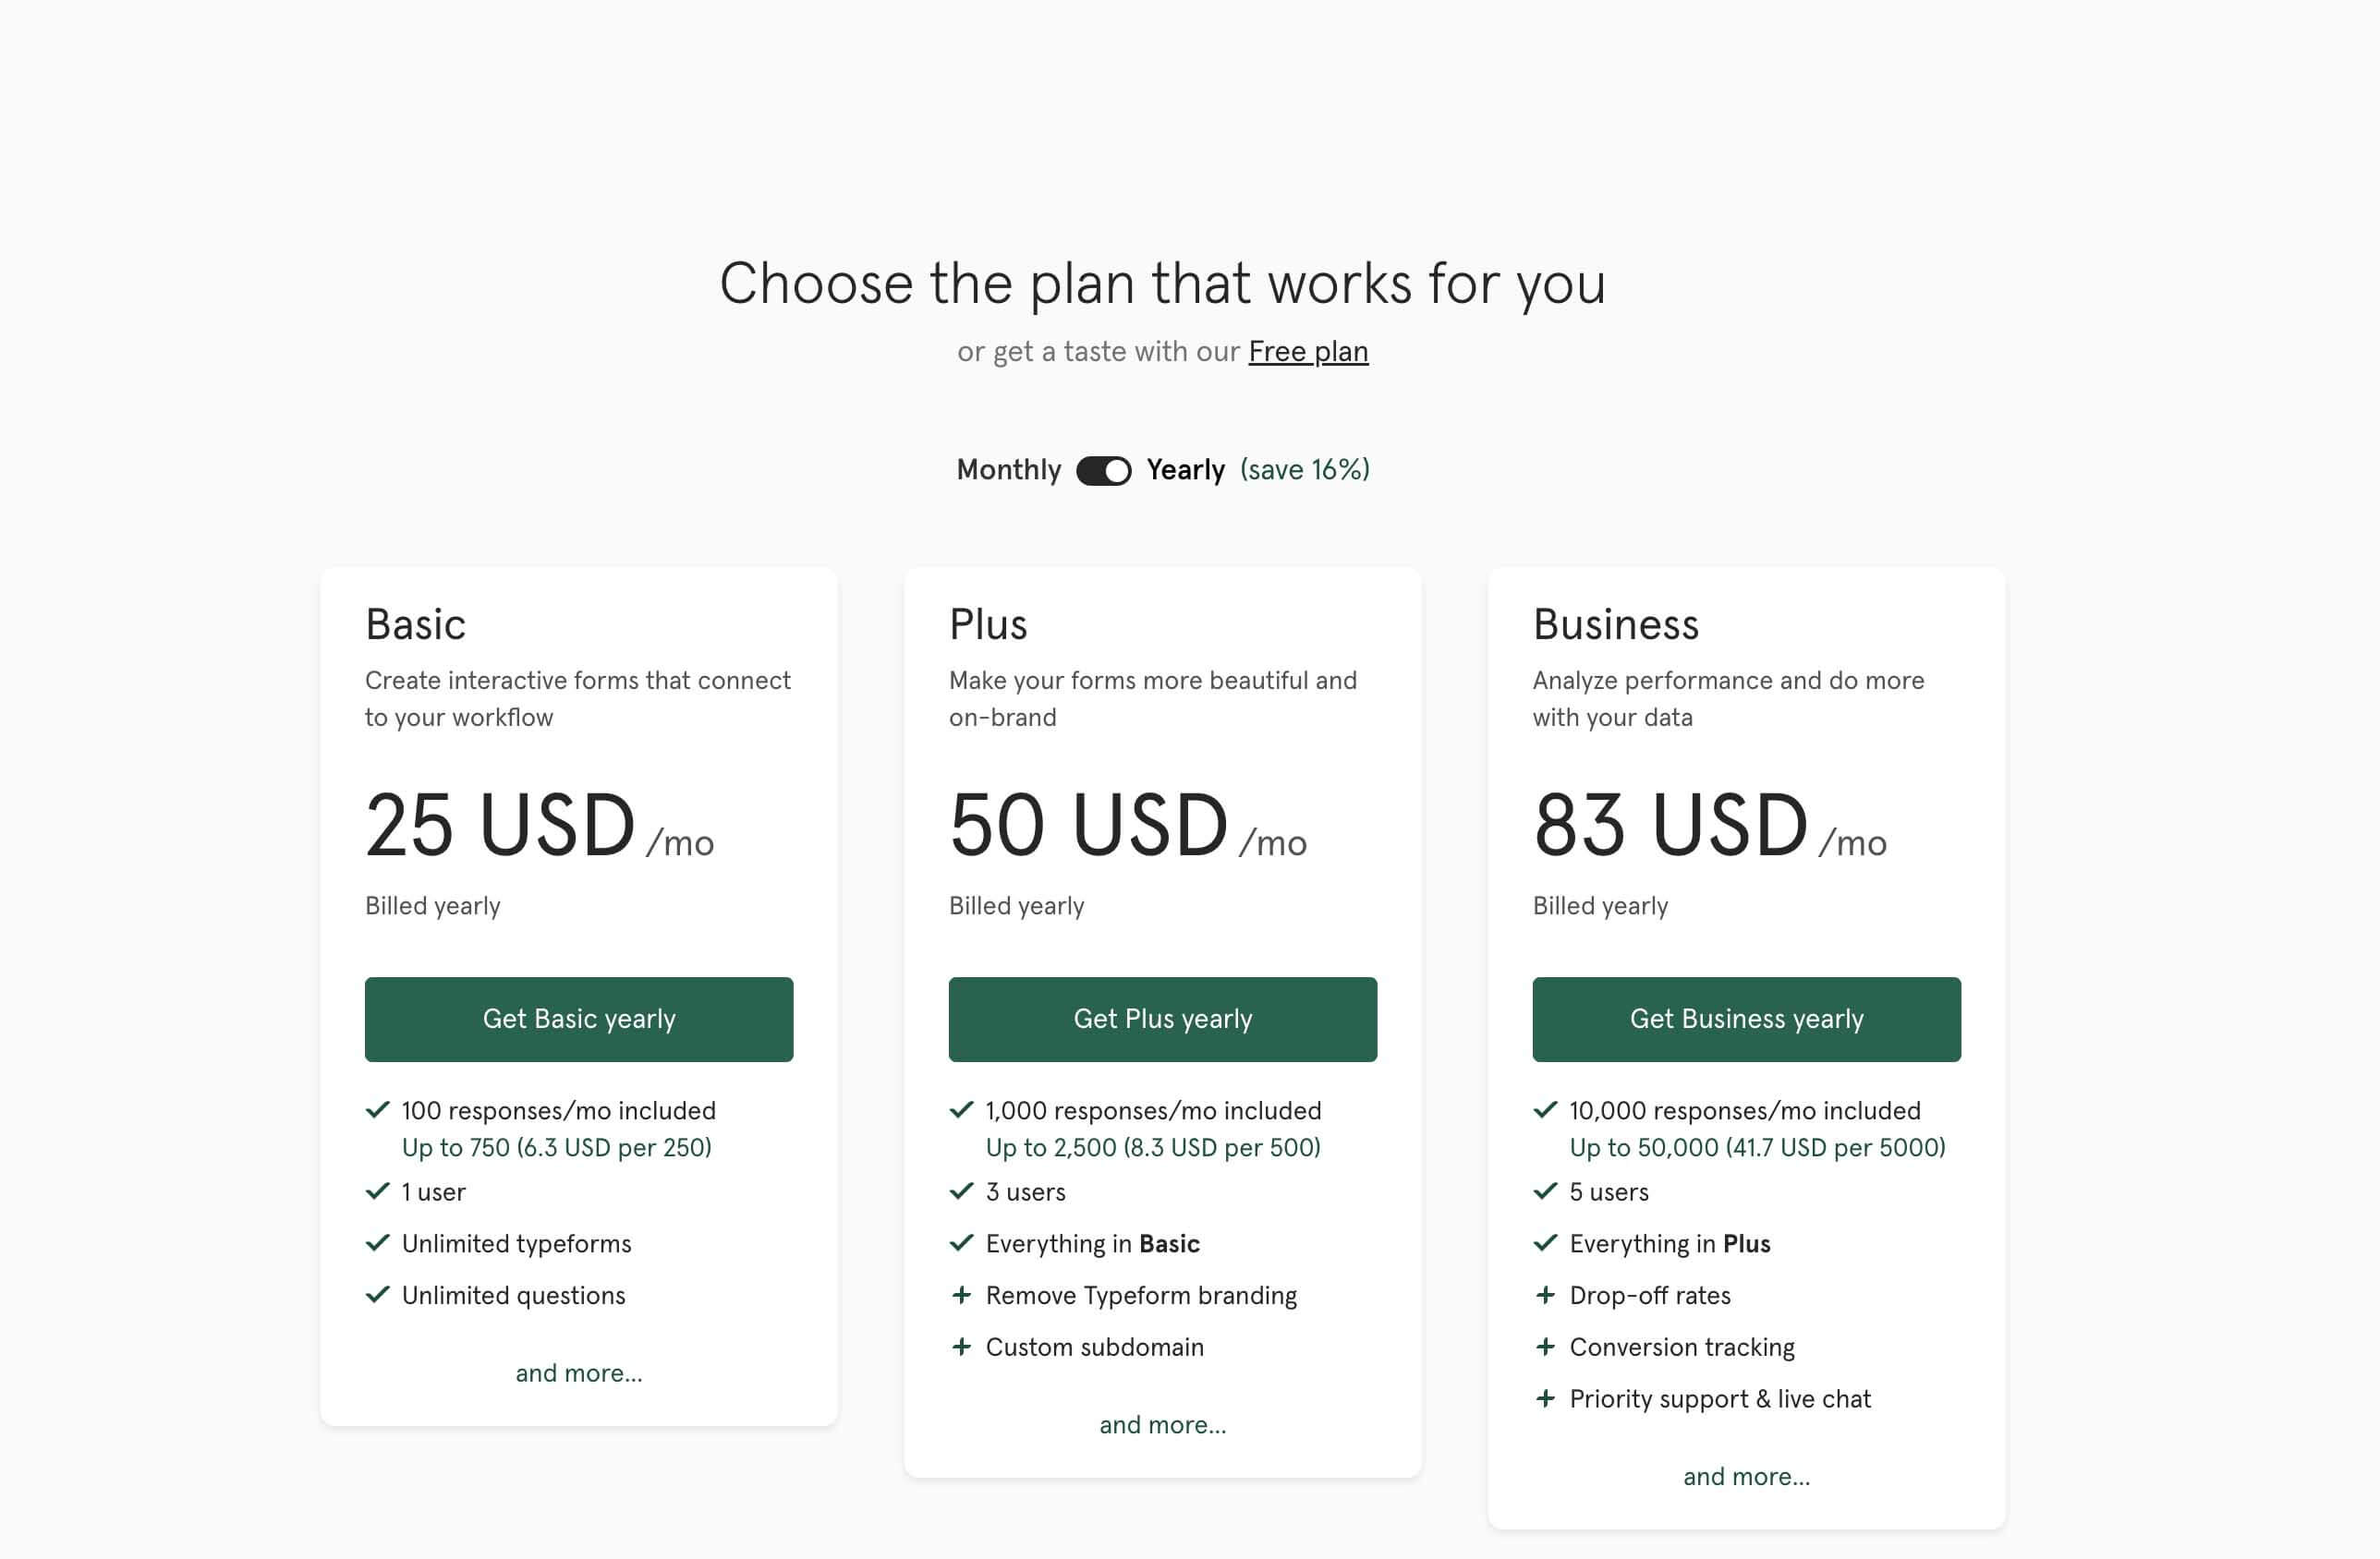Click the Get Plus yearly button
The height and width of the screenshot is (1559, 2380).
pyautogui.click(x=1162, y=1019)
